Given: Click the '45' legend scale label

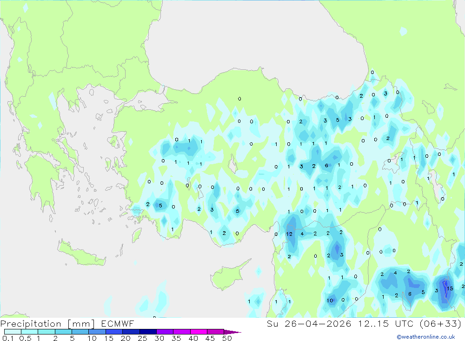Looking at the screenshot, I should tap(210, 338).
